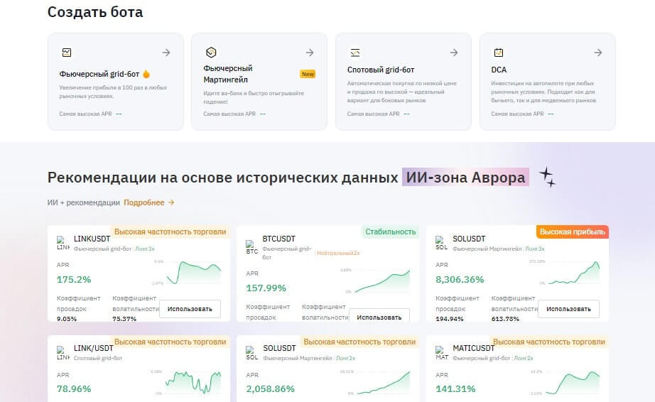Open Фьючерсный Мартингейл via its arrow
Viewport: 655px width, 402px height.
click(x=310, y=53)
